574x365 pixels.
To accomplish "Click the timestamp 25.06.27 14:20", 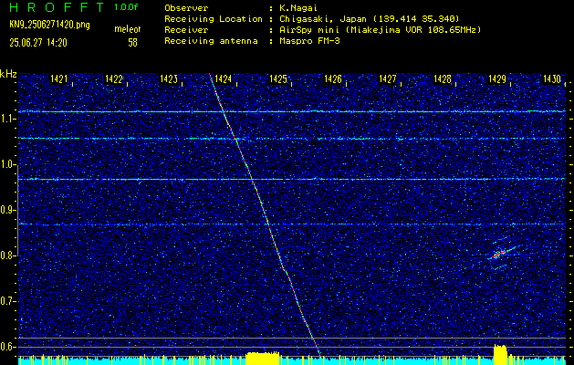I will point(38,43).
